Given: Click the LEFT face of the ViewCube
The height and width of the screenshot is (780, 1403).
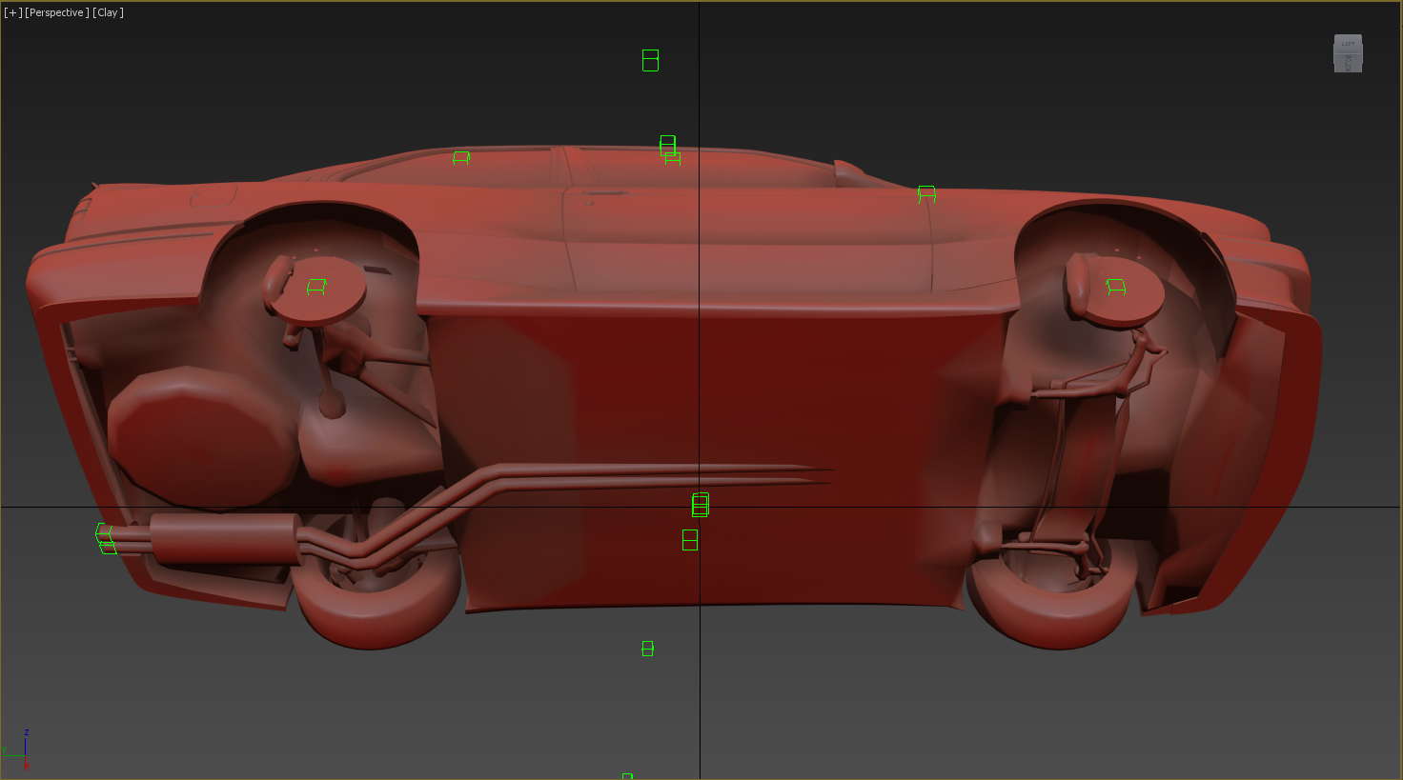Looking at the screenshot, I should pyautogui.click(x=1348, y=44).
